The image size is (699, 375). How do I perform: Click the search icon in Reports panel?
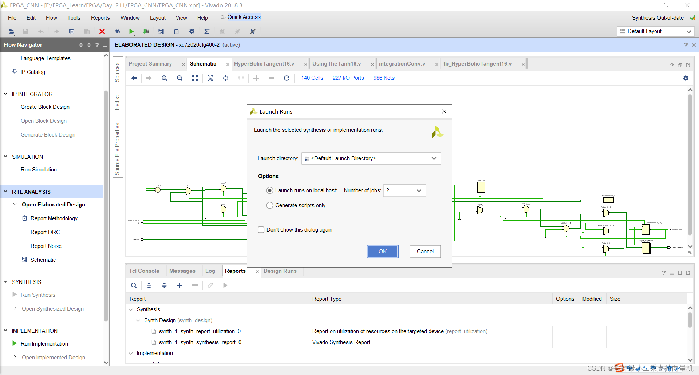point(134,285)
